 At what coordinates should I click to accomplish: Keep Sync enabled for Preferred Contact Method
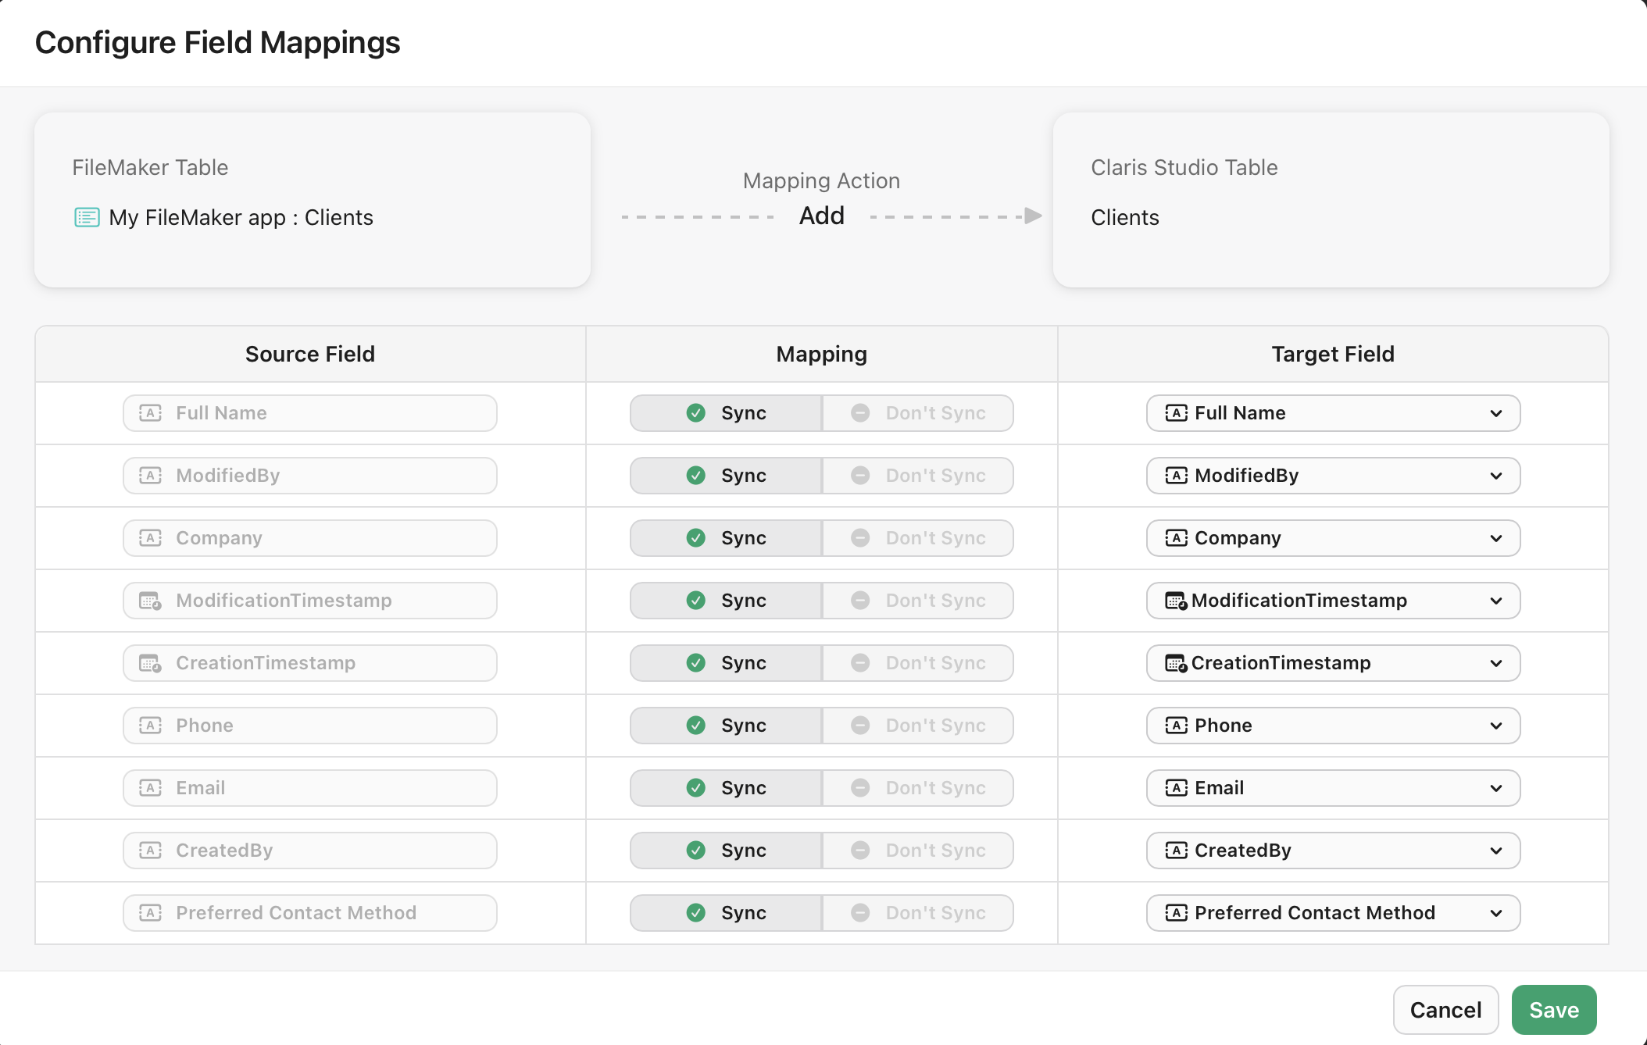coord(725,912)
